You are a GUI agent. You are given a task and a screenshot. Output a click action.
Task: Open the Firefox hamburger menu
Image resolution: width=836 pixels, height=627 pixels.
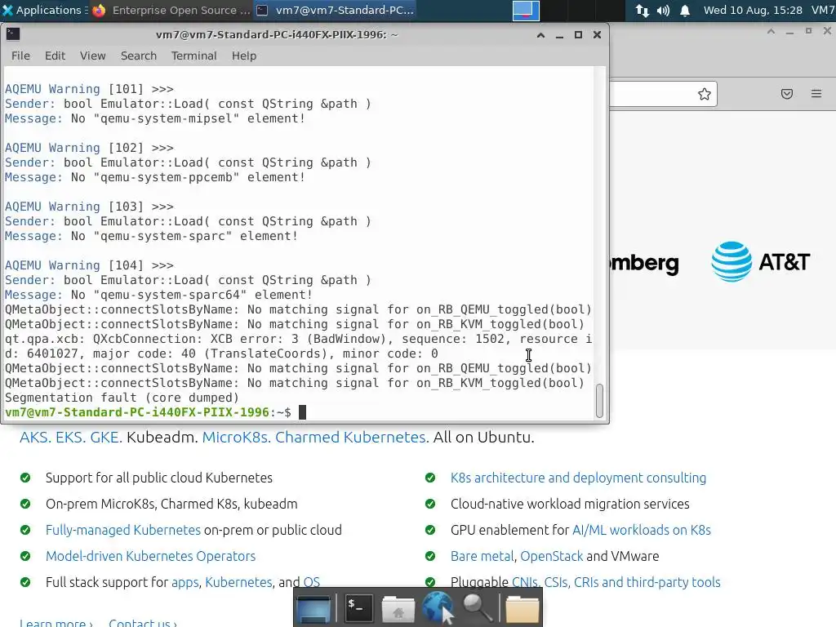tap(816, 94)
